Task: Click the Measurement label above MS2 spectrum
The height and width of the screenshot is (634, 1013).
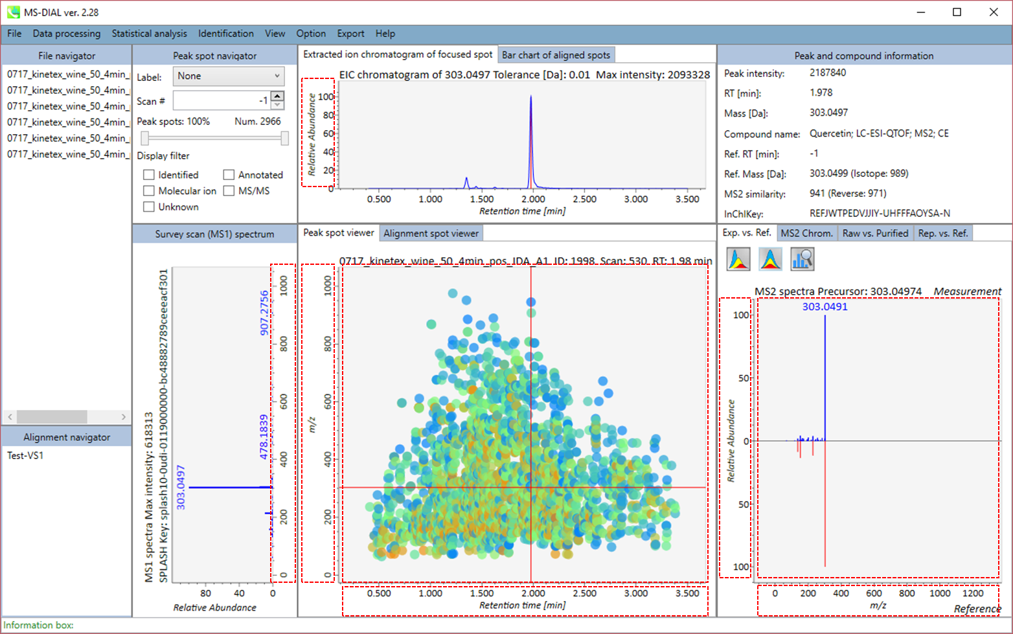Action: [968, 291]
